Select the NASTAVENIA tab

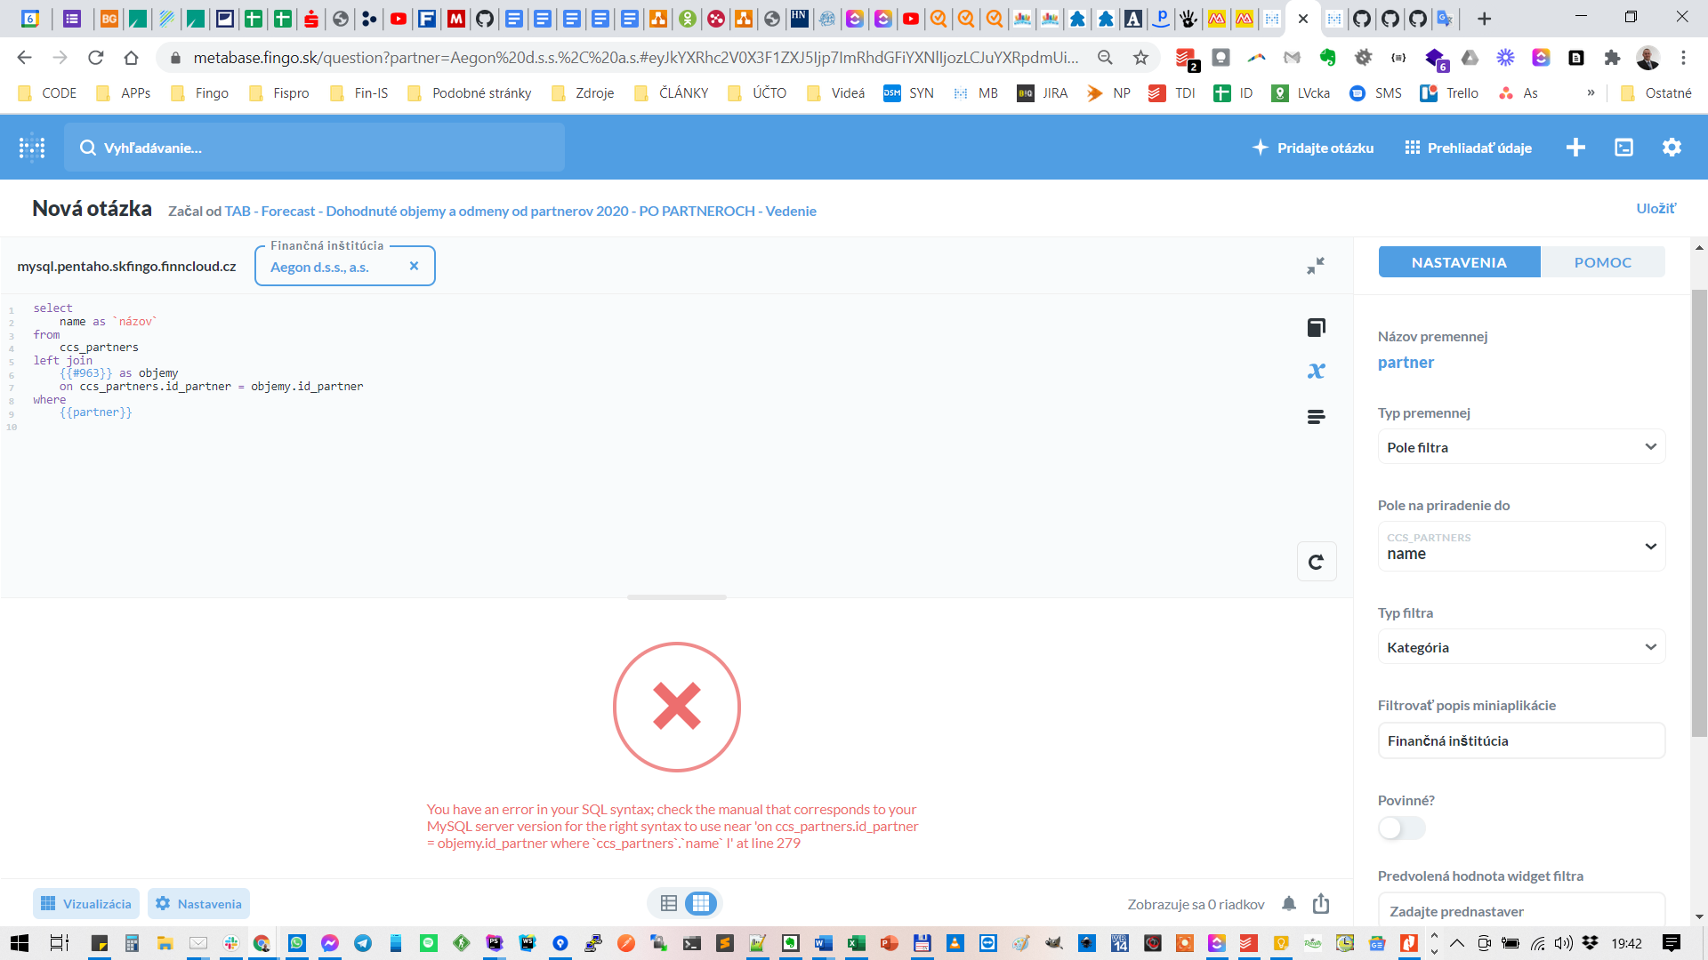1459,262
